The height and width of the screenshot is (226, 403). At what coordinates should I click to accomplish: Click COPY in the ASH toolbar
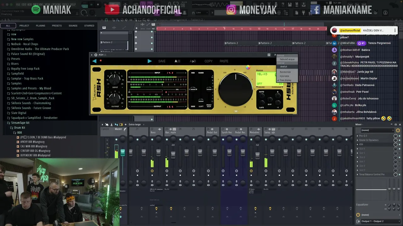pos(208,61)
